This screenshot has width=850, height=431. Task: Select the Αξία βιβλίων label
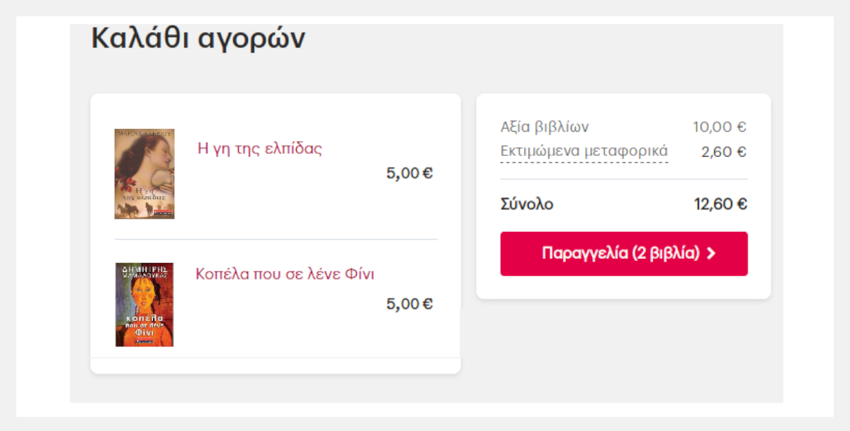(x=544, y=128)
